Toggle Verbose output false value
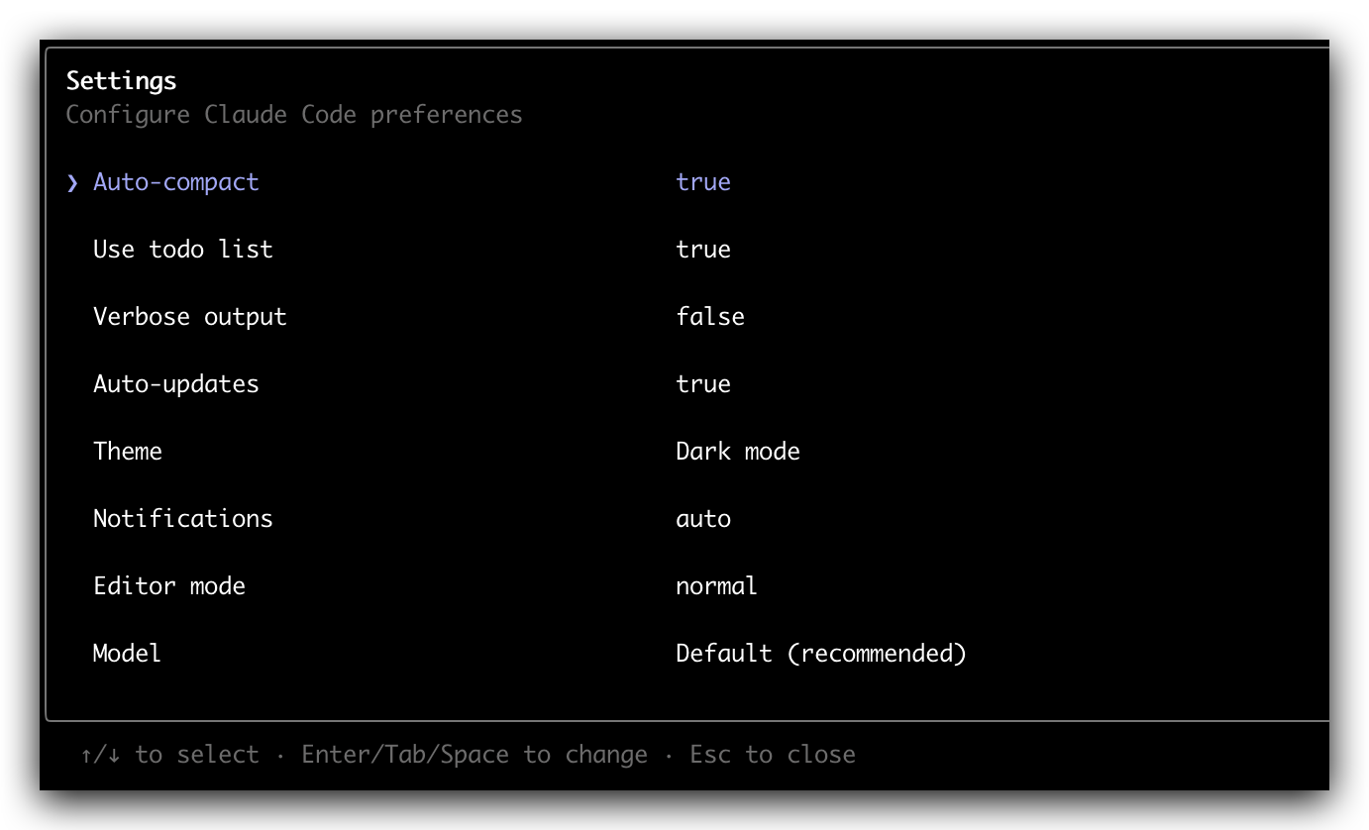Viewport: 1369px width, 830px height. [710, 317]
